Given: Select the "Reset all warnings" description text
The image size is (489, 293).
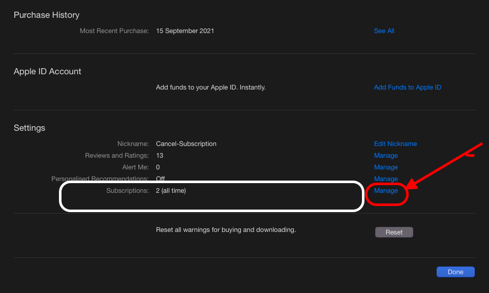Looking at the screenshot, I should click(226, 230).
